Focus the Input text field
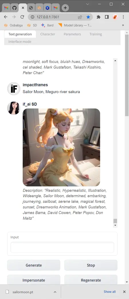This screenshot has width=129, height=299. [x=62, y=247]
